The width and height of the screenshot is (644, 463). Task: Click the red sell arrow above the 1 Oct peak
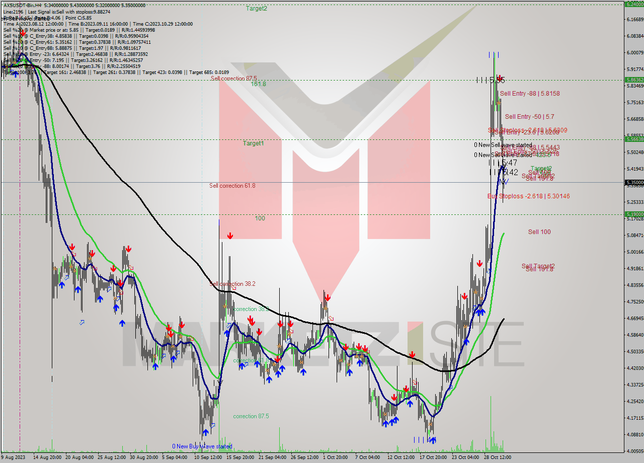click(x=328, y=297)
